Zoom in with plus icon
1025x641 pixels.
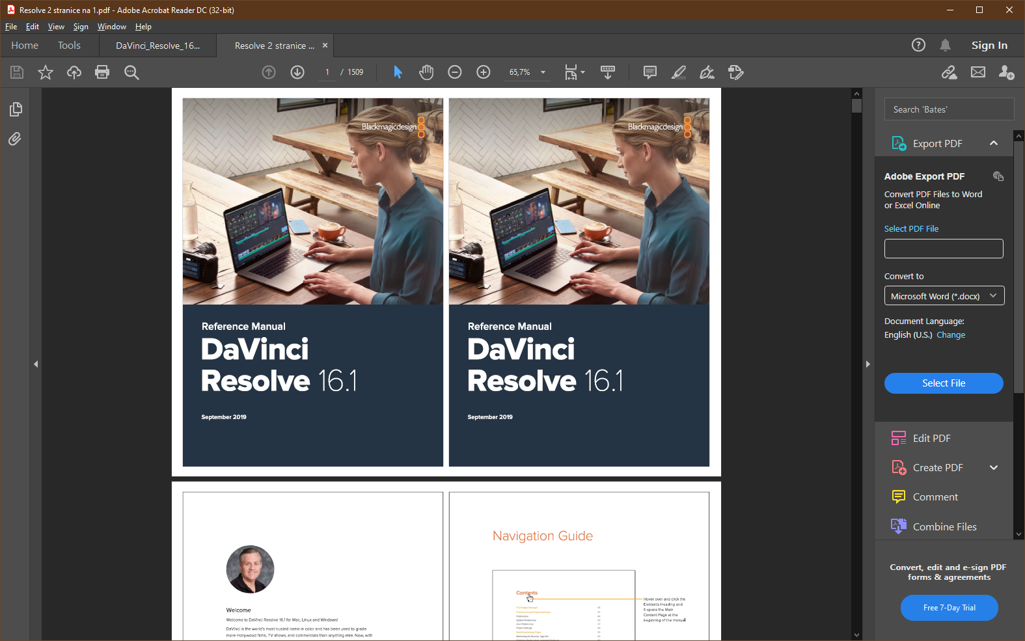484,72
